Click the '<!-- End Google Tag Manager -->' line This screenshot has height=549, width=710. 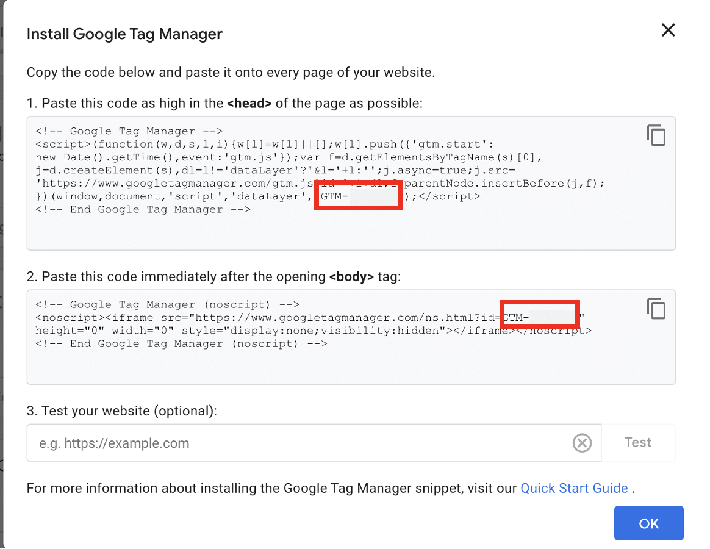tap(143, 209)
